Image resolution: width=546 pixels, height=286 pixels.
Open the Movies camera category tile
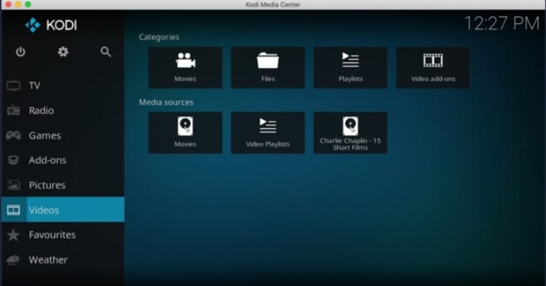(x=185, y=68)
